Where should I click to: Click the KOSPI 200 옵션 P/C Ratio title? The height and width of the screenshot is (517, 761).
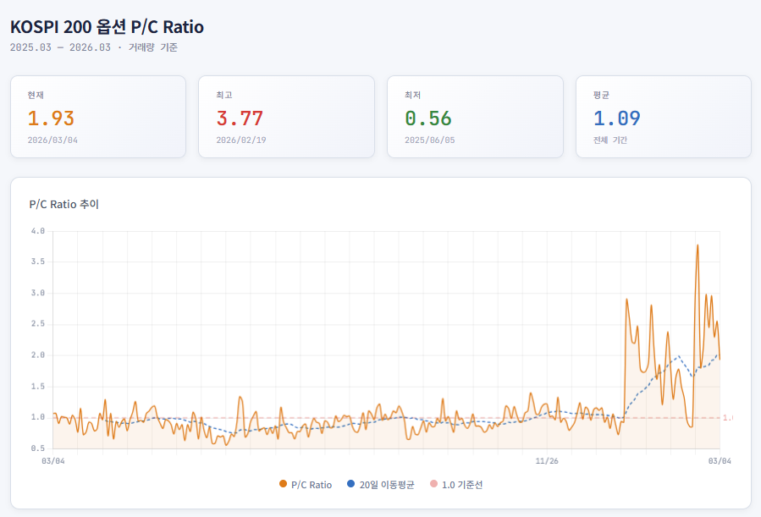(108, 27)
